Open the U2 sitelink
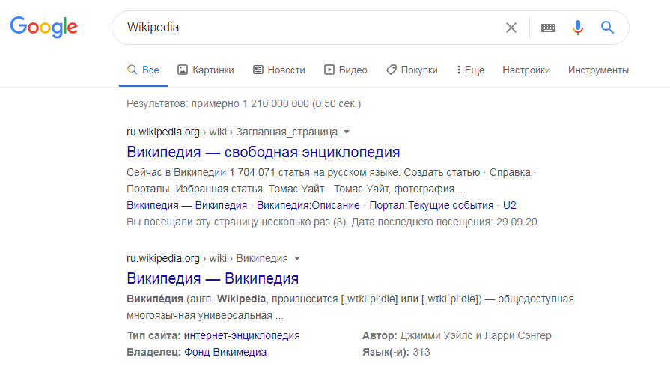 pyautogui.click(x=509, y=205)
